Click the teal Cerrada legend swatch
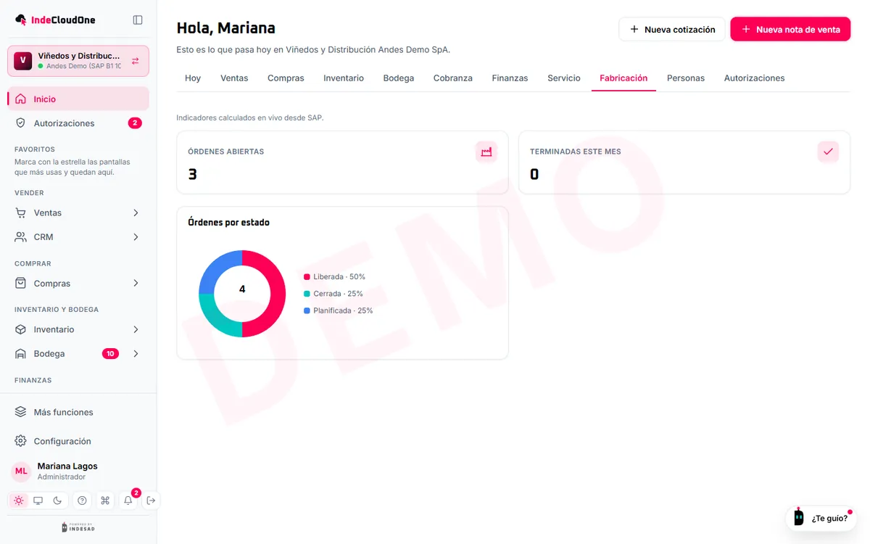 click(x=307, y=294)
